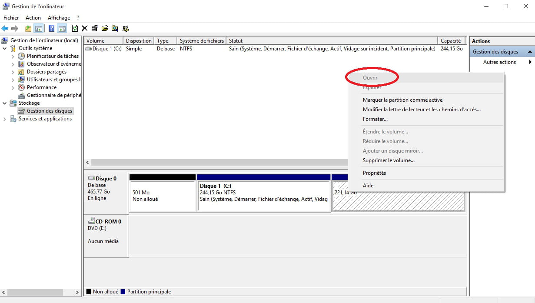Expand the Performance tree node

tap(13, 87)
